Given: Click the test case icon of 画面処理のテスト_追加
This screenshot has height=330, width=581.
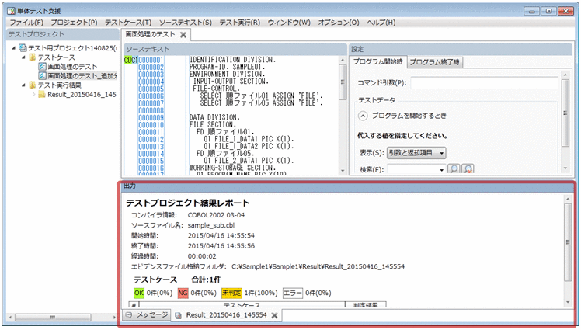Looking at the screenshot, I should (x=42, y=76).
